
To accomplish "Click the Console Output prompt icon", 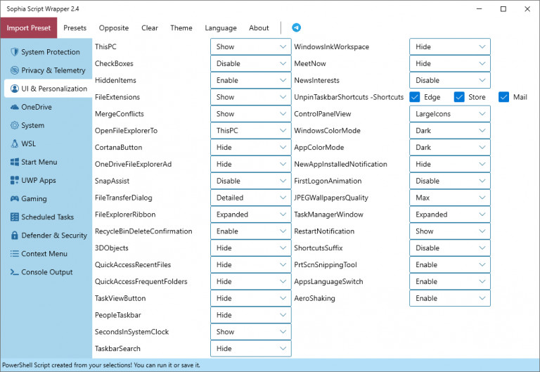I will 15,272.
